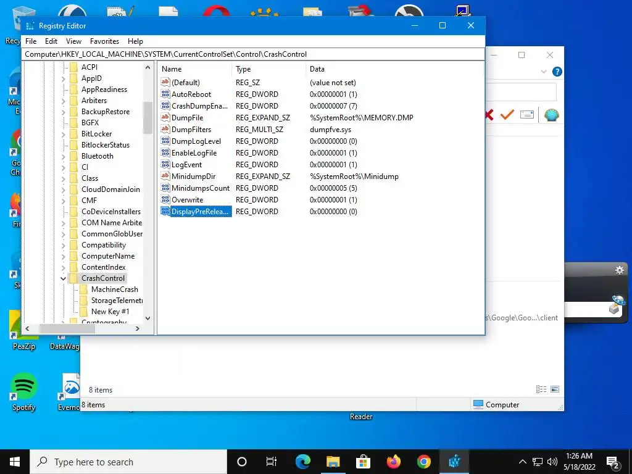Open PeaZip desktop shortcut

(x=24, y=331)
